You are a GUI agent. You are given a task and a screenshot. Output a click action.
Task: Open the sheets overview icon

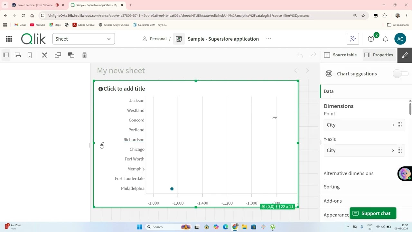[18, 55]
